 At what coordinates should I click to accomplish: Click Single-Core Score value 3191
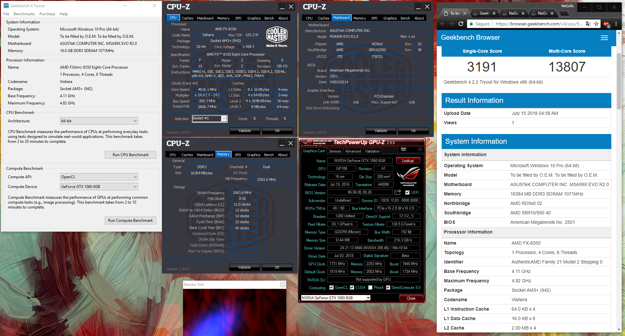coord(482,67)
